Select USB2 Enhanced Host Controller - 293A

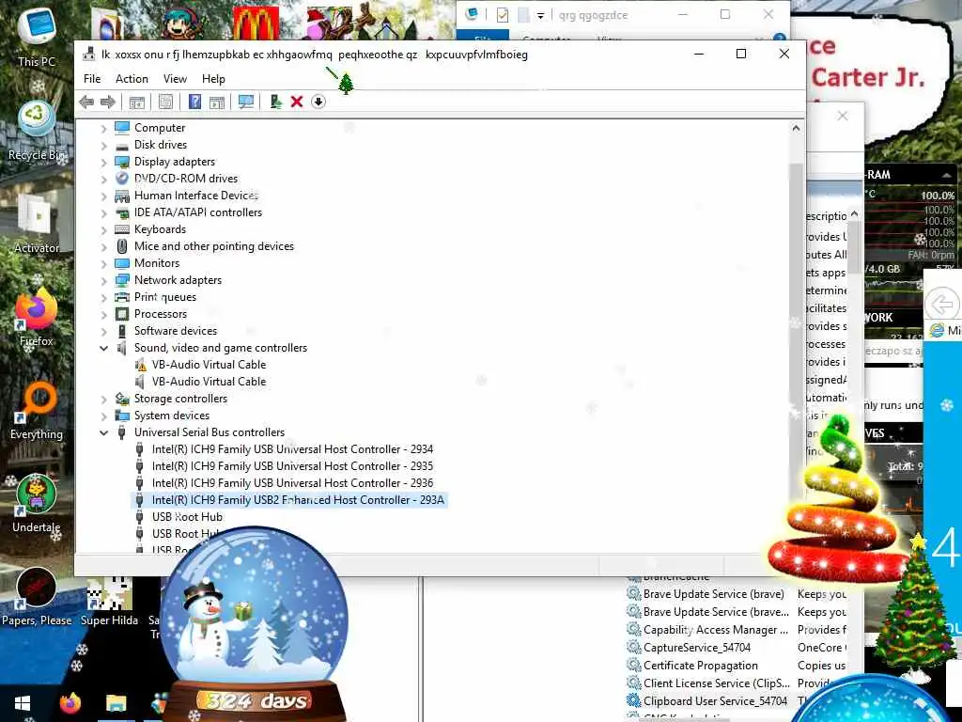click(x=298, y=500)
